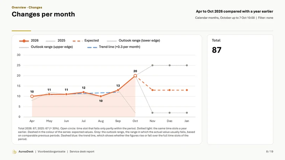Click the lower outlook range point at Dec
Viewport: 285px width, 160px height.
tap(170, 113)
